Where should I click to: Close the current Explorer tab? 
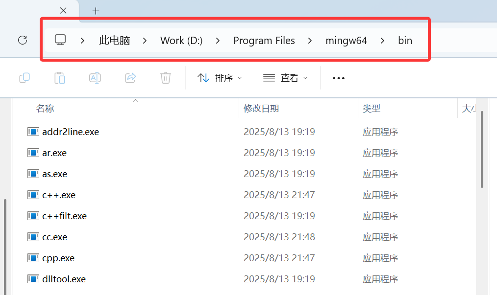click(x=63, y=10)
